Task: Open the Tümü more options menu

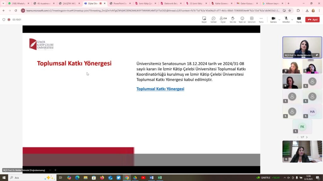Action: pyautogui.click(x=261, y=19)
